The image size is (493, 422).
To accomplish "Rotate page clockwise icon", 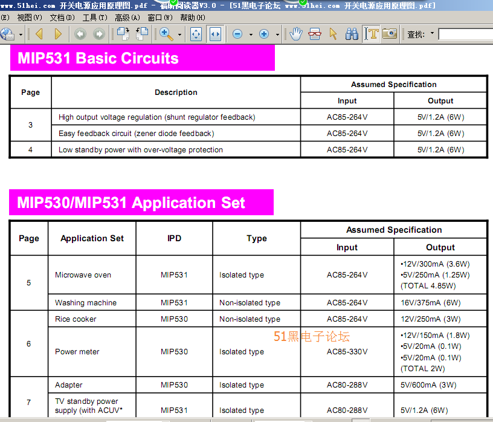I will [123, 34].
